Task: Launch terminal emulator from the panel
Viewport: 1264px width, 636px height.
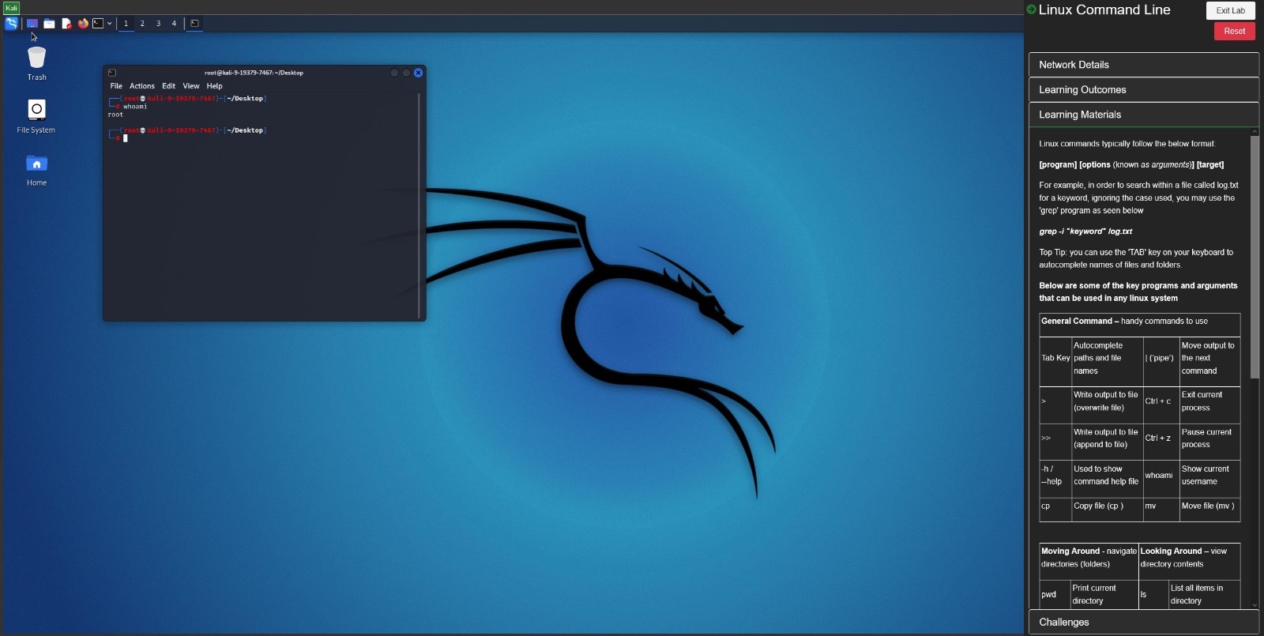Action: [98, 24]
